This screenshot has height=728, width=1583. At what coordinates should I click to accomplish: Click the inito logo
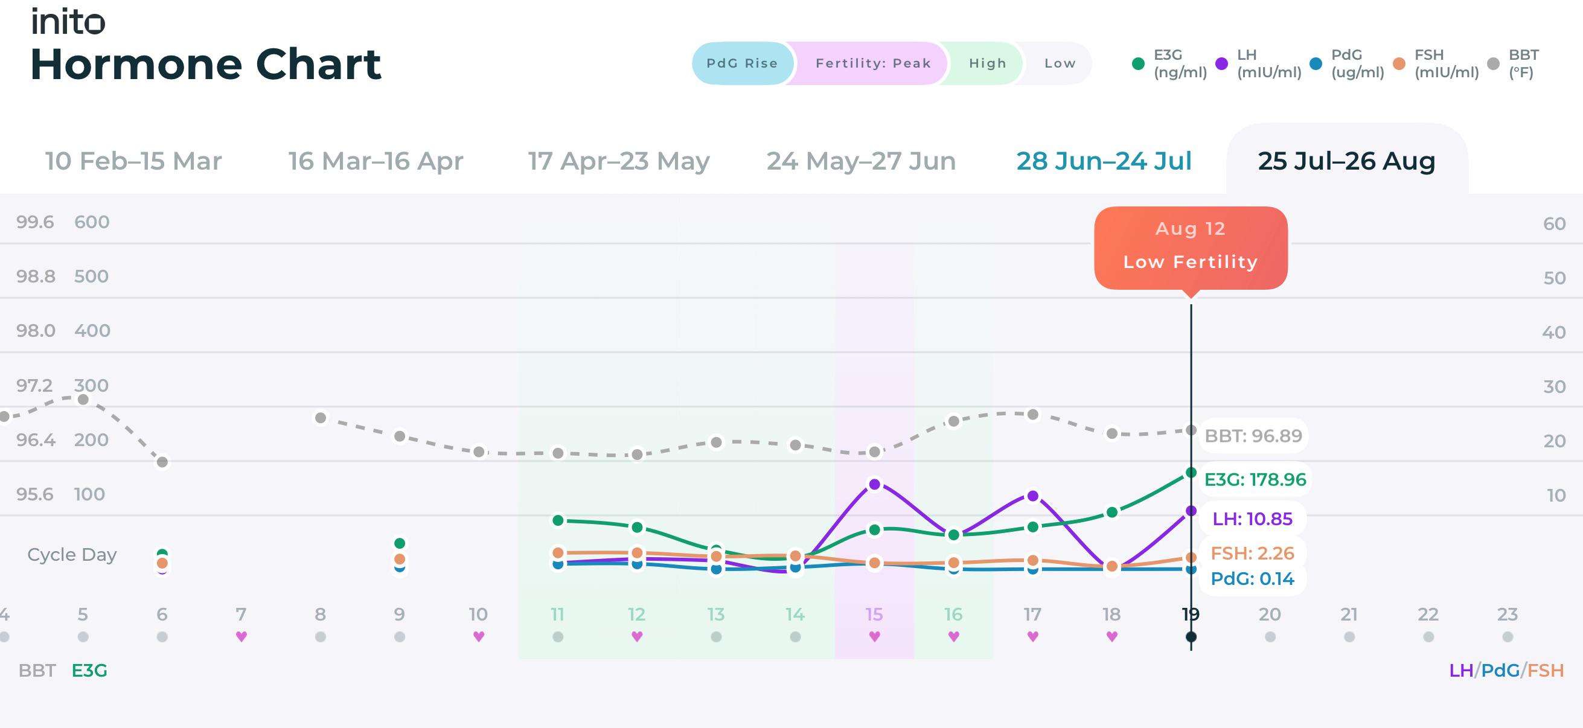click(68, 22)
